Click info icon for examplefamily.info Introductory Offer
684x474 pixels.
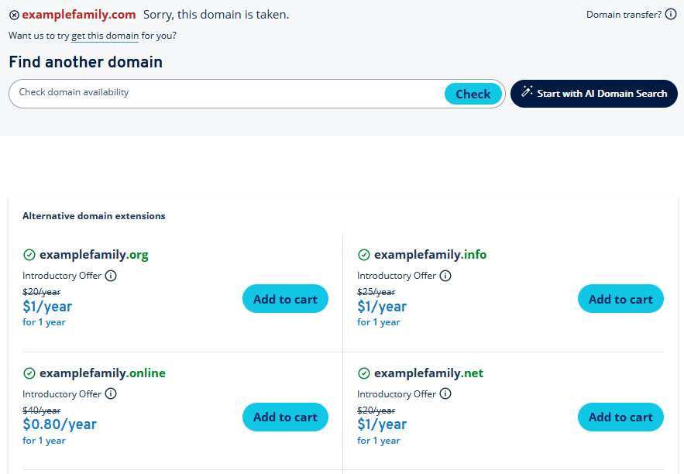tap(445, 276)
